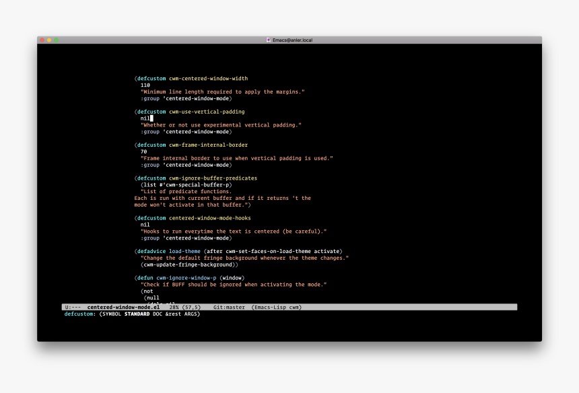Click docstring "Change the default fringe background"
This screenshot has width=579, height=393.
click(245, 258)
